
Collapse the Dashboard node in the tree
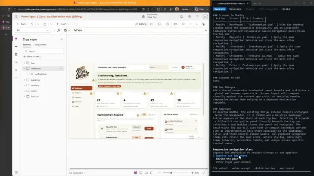pos(24,69)
